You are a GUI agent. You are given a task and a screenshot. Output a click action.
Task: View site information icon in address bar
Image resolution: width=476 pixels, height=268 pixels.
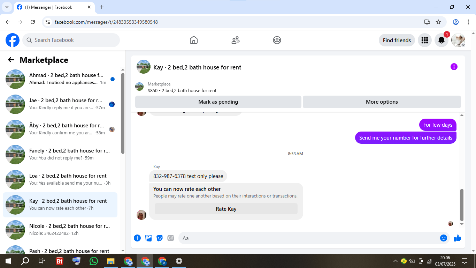(48, 22)
